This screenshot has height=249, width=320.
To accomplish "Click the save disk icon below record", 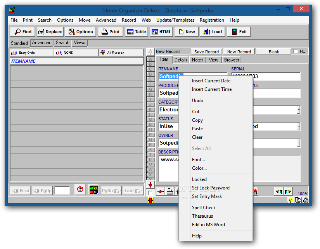I will coord(255,191).
